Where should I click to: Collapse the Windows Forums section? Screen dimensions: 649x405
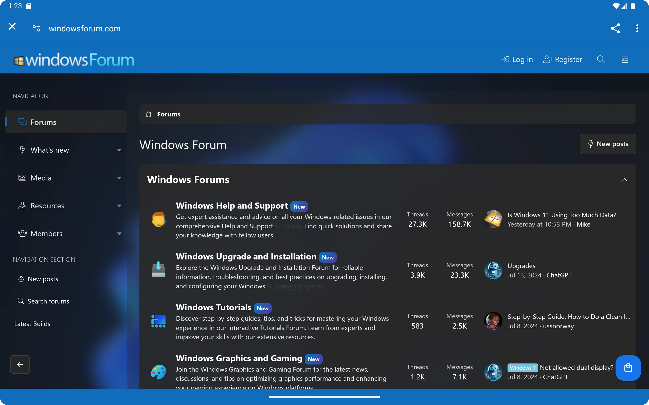pyautogui.click(x=624, y=180)
